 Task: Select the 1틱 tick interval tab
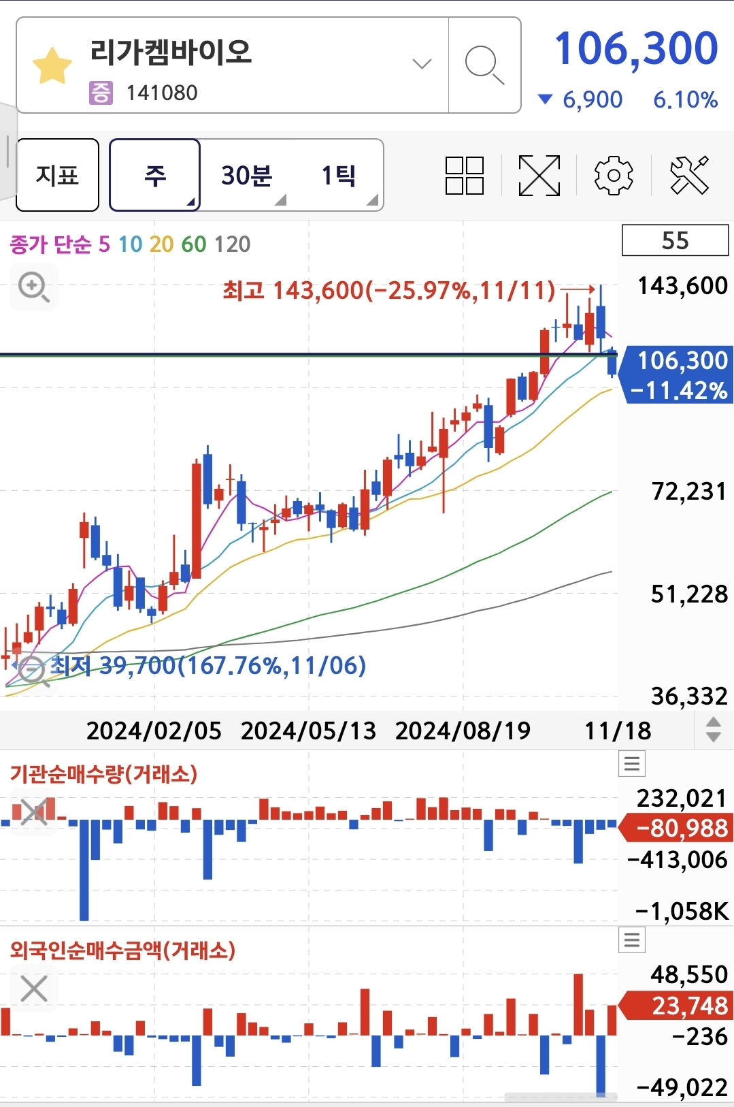pos(339,175)
